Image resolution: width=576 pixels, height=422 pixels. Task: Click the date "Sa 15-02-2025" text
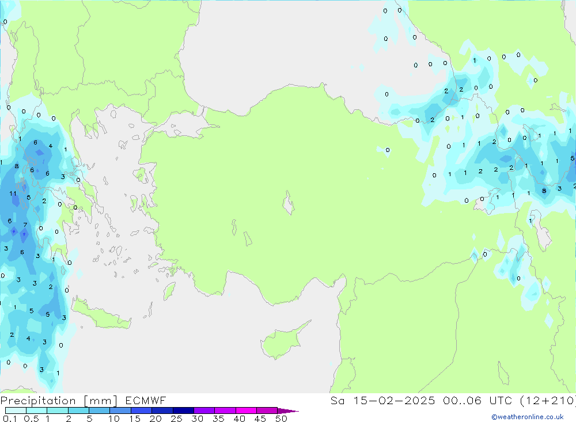click(382, 401)
